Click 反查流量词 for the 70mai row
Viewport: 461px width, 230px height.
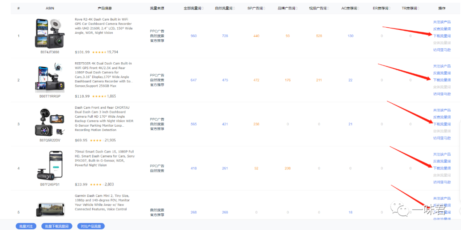coord(442,161)
